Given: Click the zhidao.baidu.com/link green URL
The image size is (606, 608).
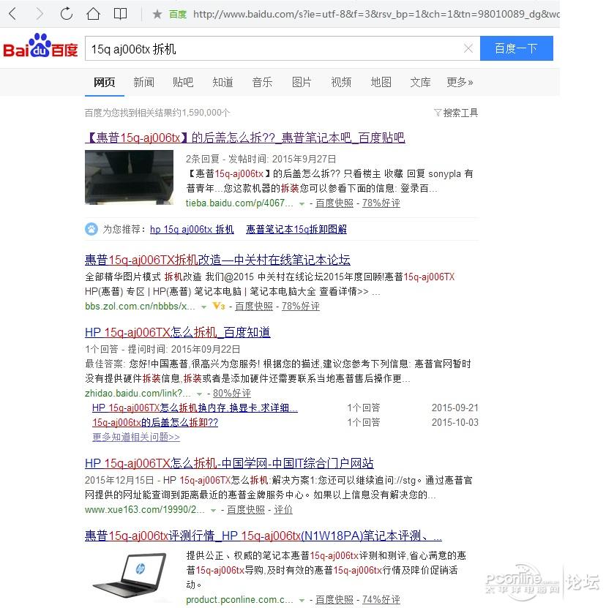Looking at the screenshot, I should tap(138, 393).
